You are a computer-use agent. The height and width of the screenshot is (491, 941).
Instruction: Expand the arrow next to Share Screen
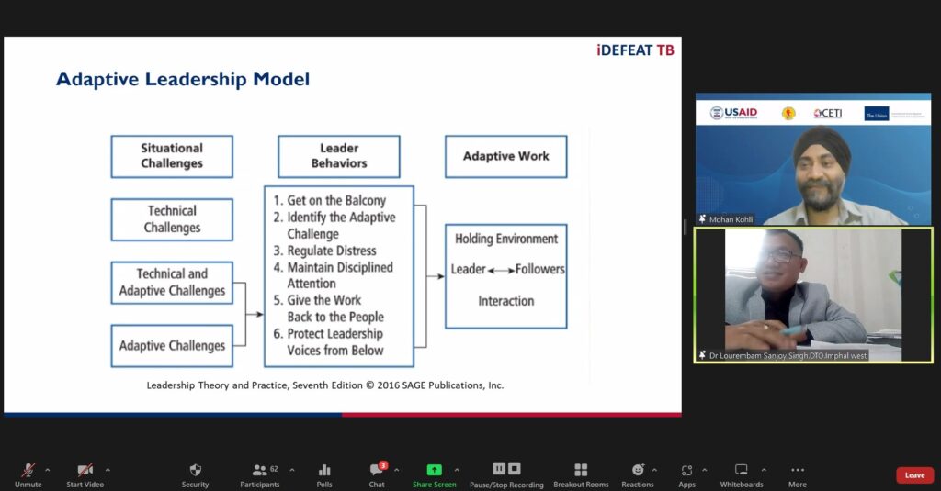click(x=457, y=469)
